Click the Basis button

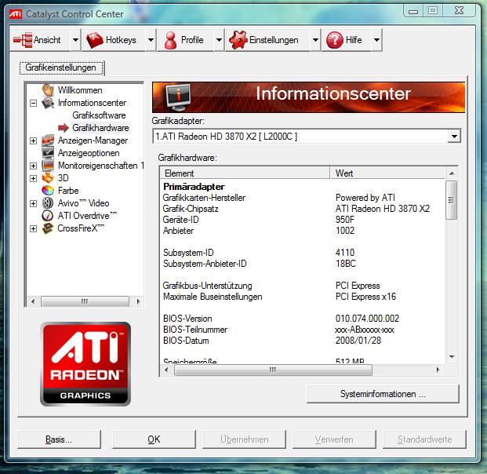tap(59, 439)
